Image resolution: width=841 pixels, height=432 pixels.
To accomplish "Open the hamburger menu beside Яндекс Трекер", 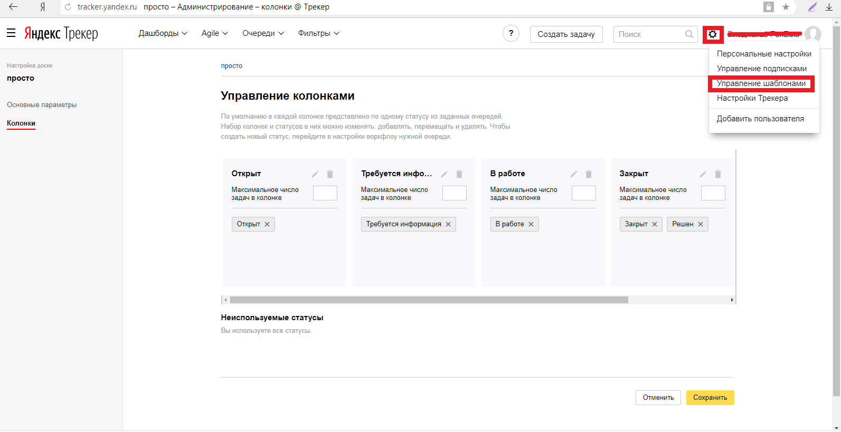I will 11,33.
